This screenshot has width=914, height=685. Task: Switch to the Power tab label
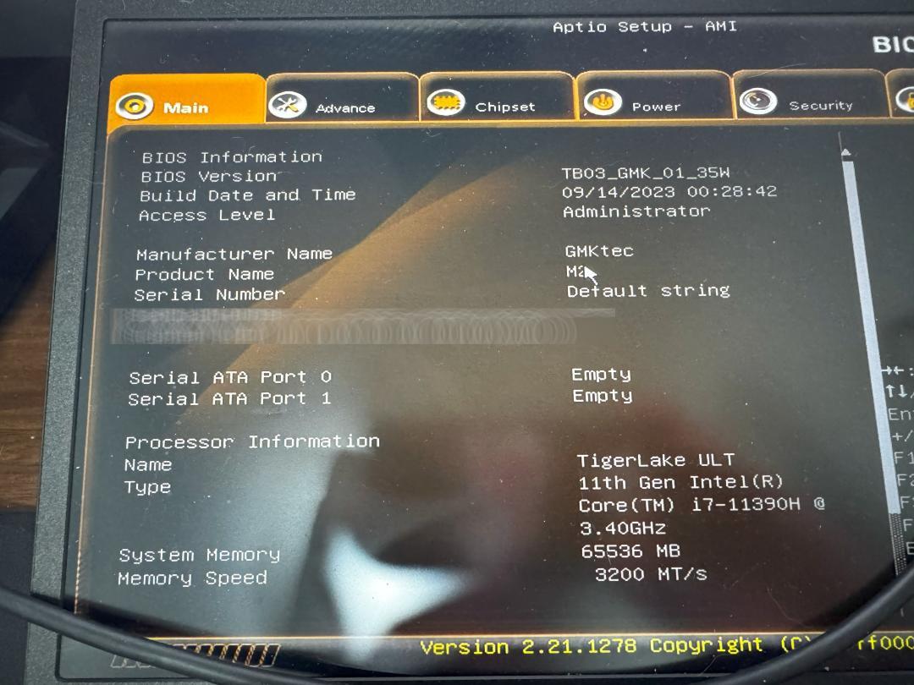[x=657, y=107]
